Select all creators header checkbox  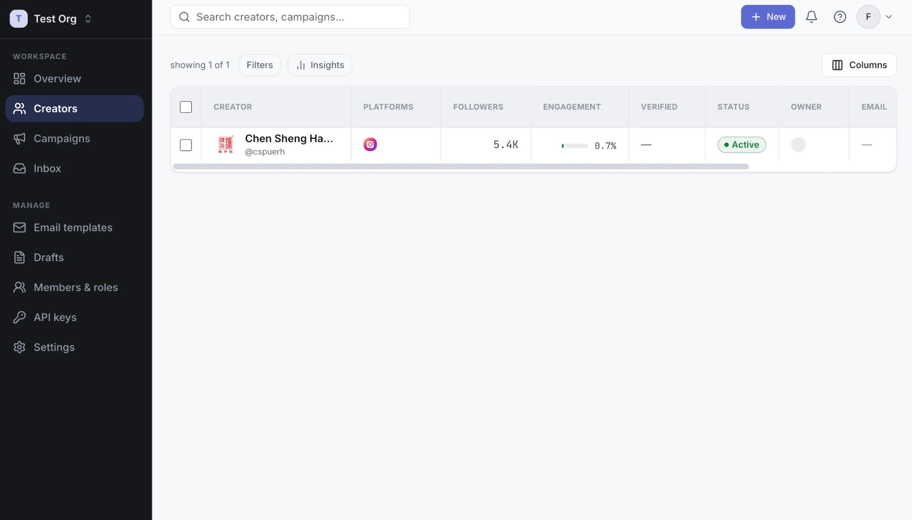tap(186, 107)
